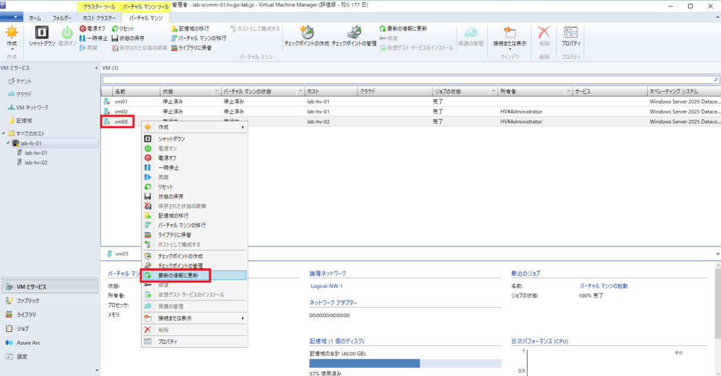Choose 状態の保存 in context menu
The width and height of the screenshot is (721, 376).
195,196
